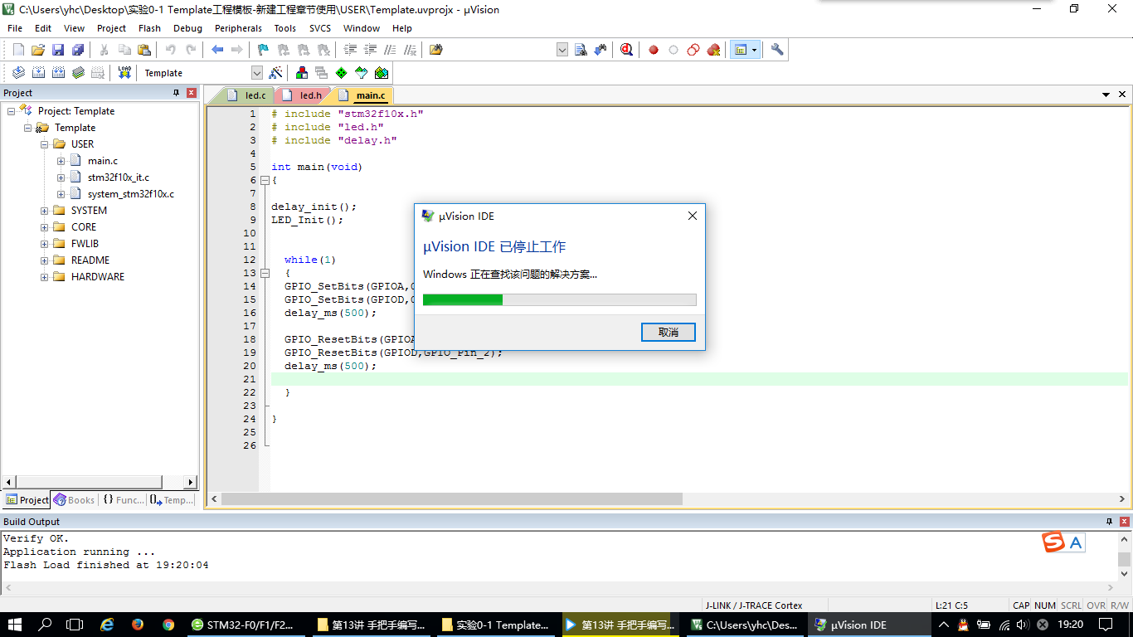
Task: Switch to the led.h editor tab
Action: tap(303, 95)
